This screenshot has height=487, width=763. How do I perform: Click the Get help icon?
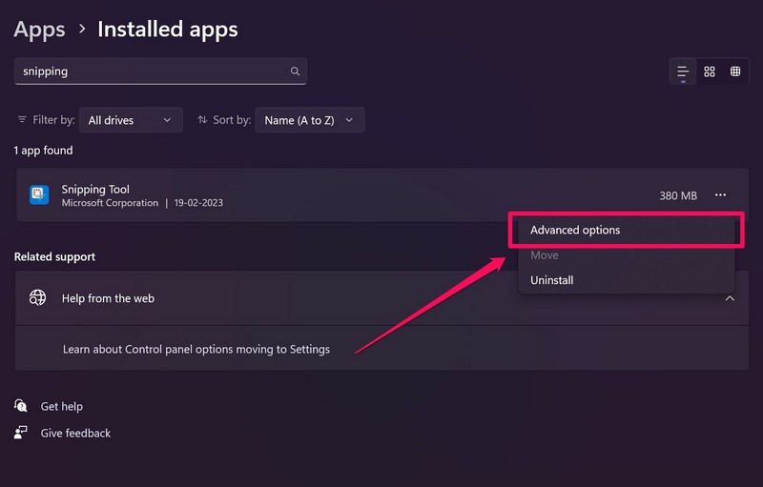click(x=21, y=406)
